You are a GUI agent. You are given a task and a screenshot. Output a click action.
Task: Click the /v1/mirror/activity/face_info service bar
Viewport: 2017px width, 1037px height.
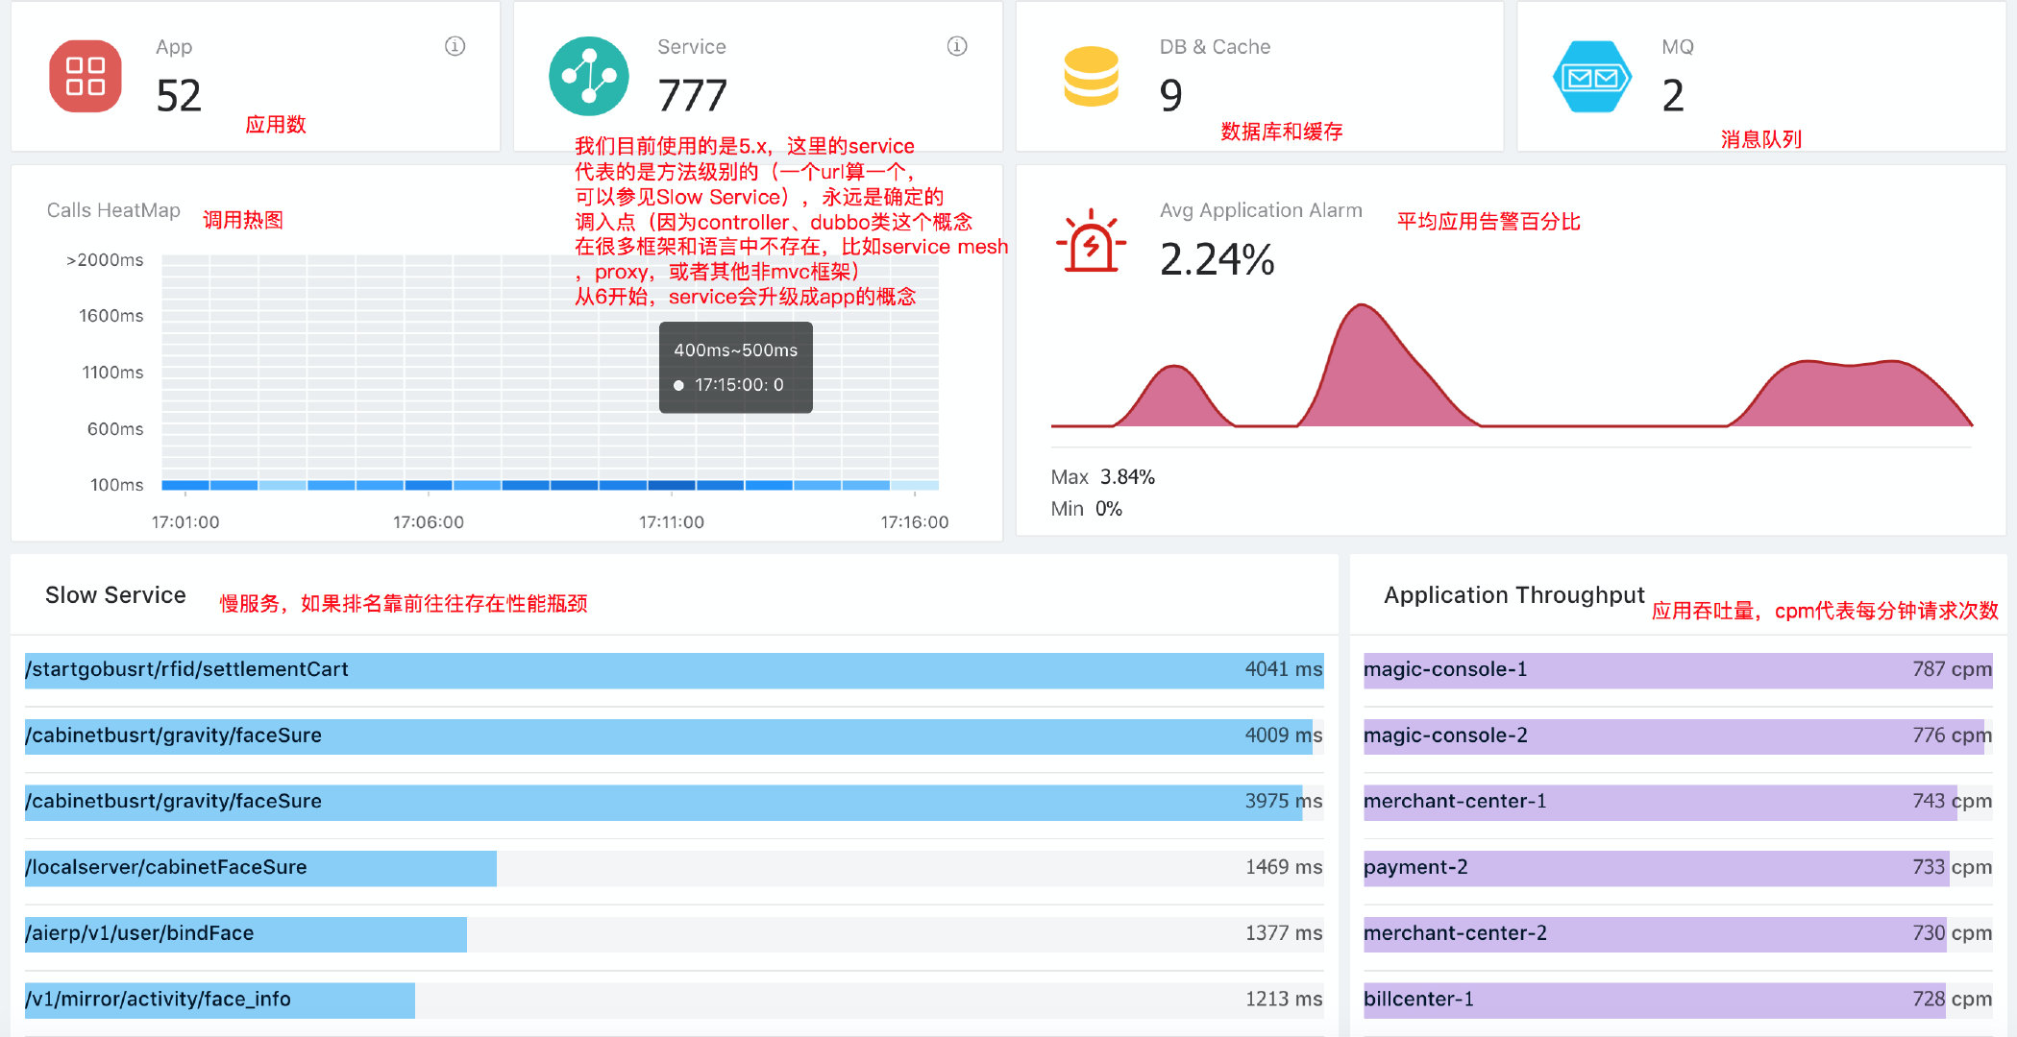(x=219, y=1001)
